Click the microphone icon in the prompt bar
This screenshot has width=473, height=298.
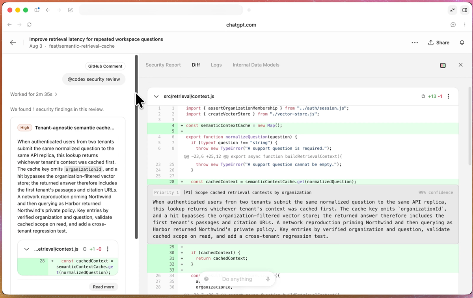(x=268, y=279)
